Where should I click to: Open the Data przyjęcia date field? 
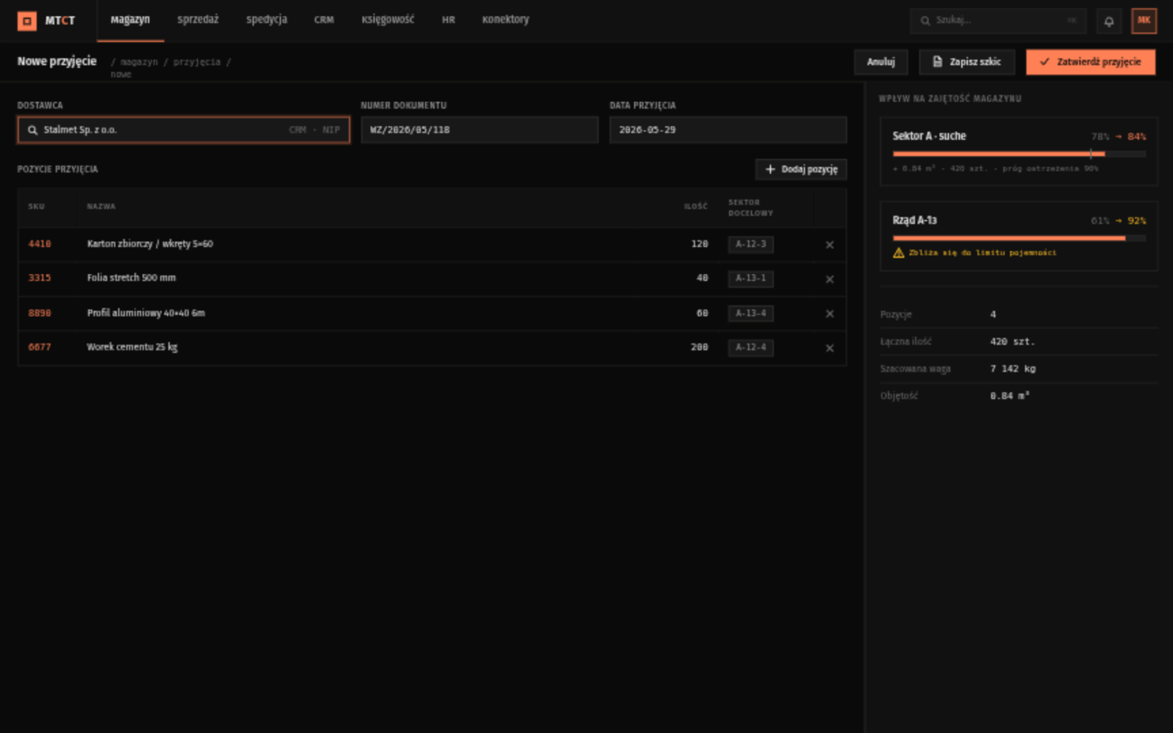click(x=728, y=130)
